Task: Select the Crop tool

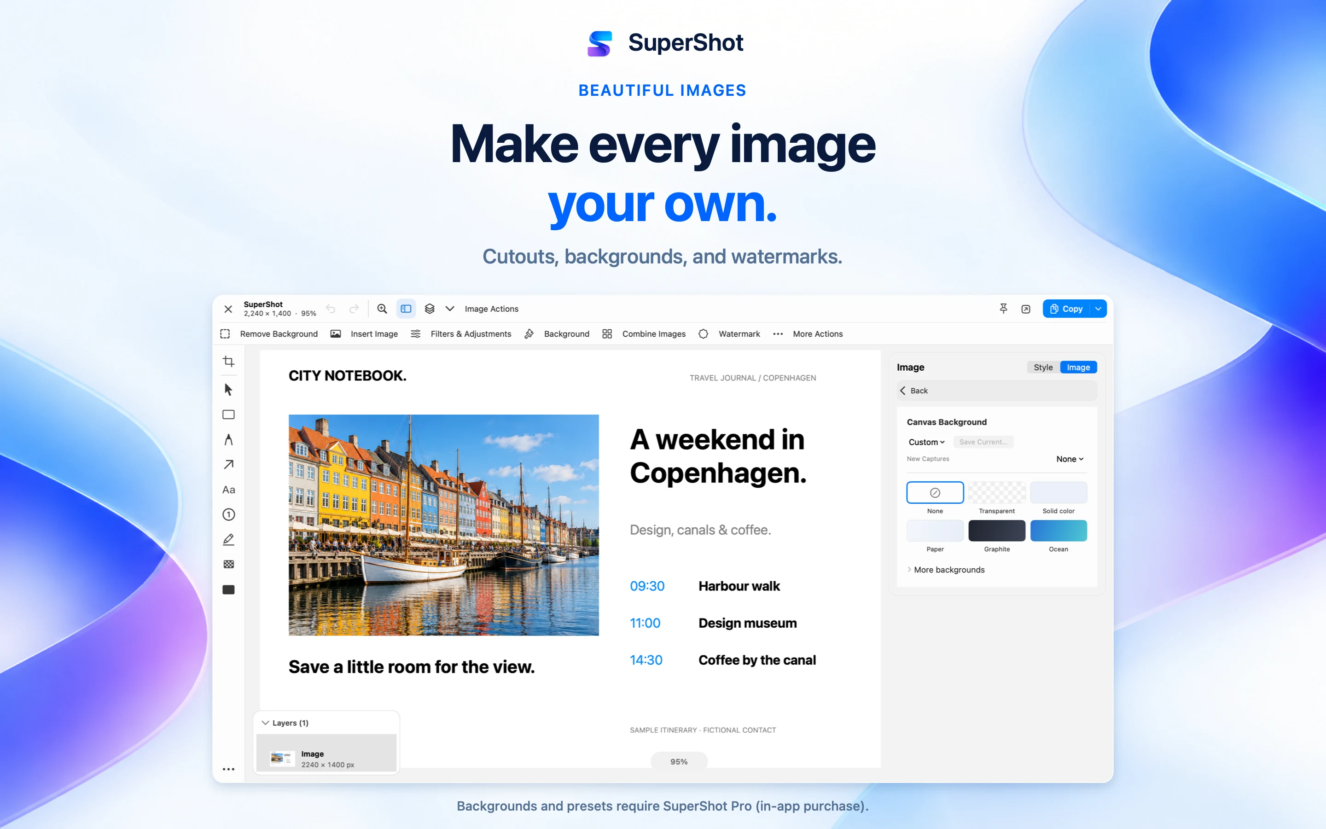Action: [228, 362]
